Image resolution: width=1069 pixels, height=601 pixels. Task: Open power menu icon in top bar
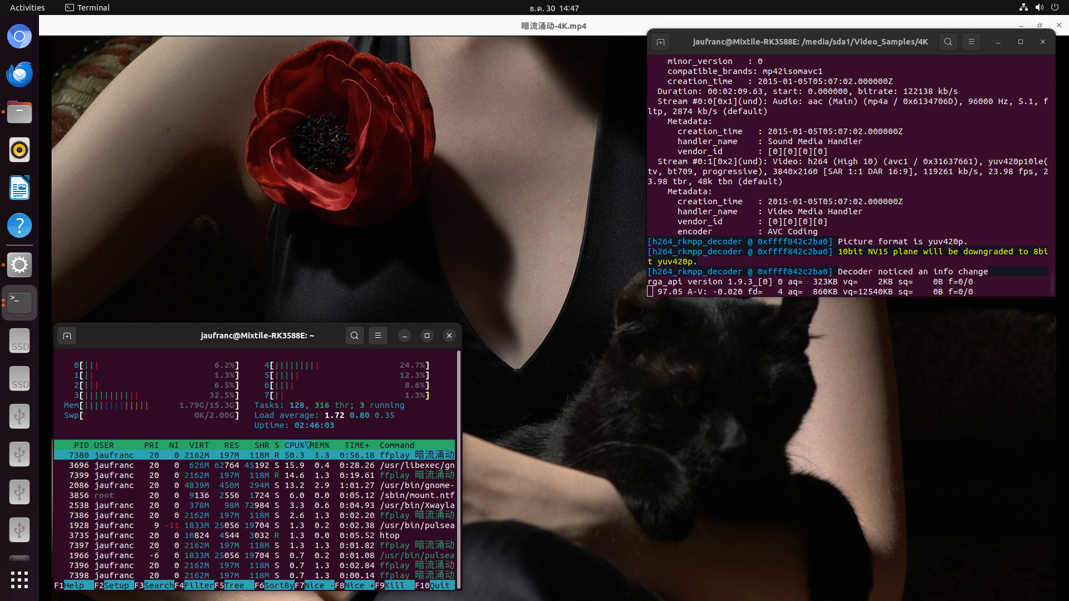click(1055, 8)
